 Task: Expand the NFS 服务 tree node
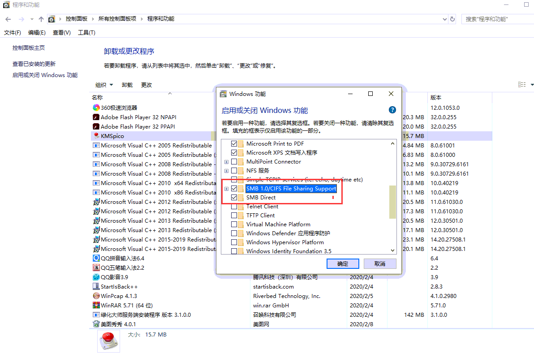point(227,171)
